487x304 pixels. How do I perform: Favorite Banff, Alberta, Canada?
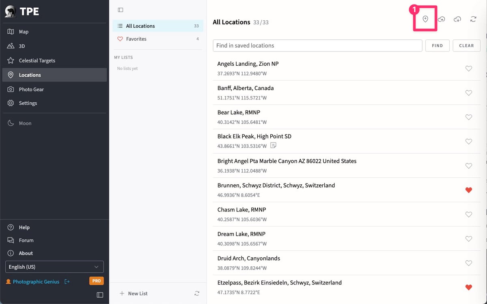(x=468, y=93)
